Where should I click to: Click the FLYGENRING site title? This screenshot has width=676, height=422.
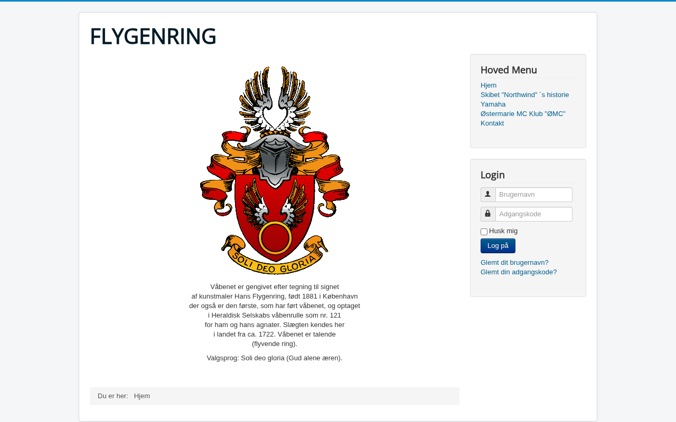[x=153, y=36]
